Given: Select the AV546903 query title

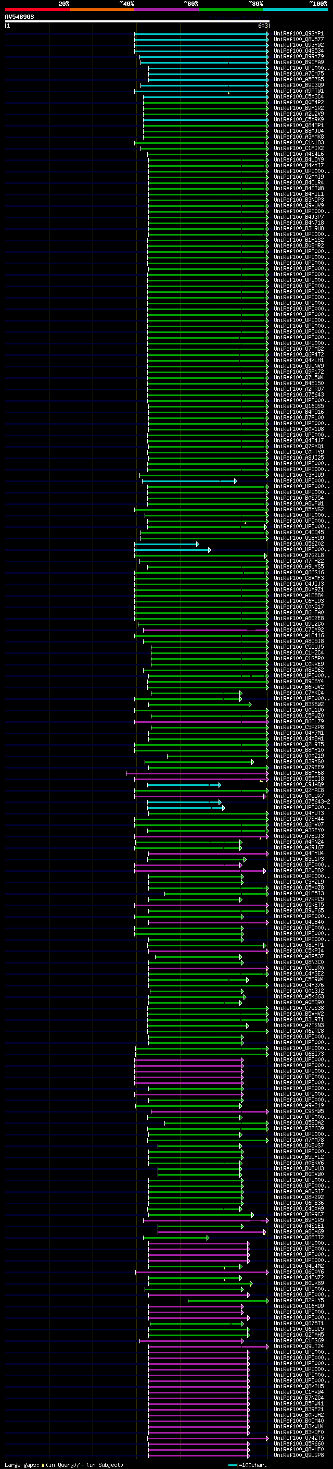Looking at the screenshot, I should 19,17.
